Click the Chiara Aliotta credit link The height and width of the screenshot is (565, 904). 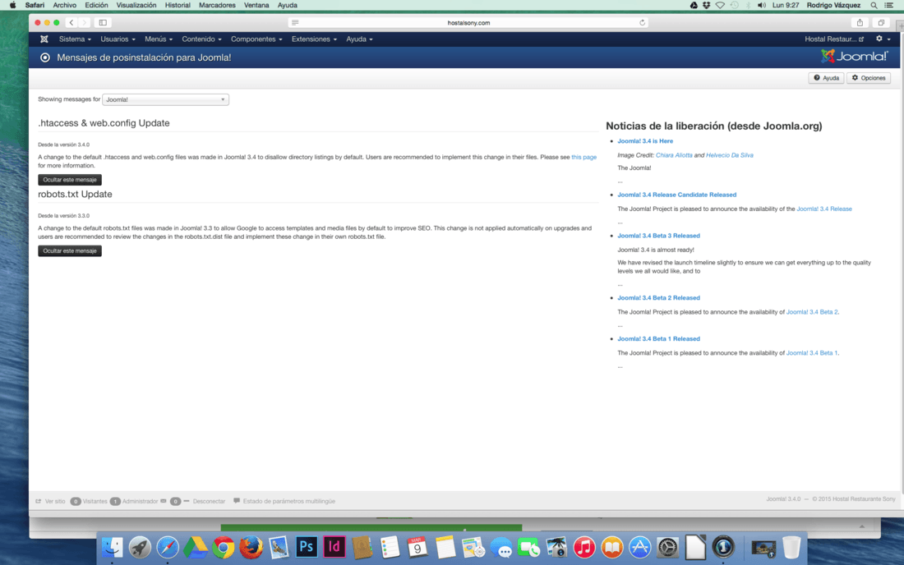pos(674,155)
